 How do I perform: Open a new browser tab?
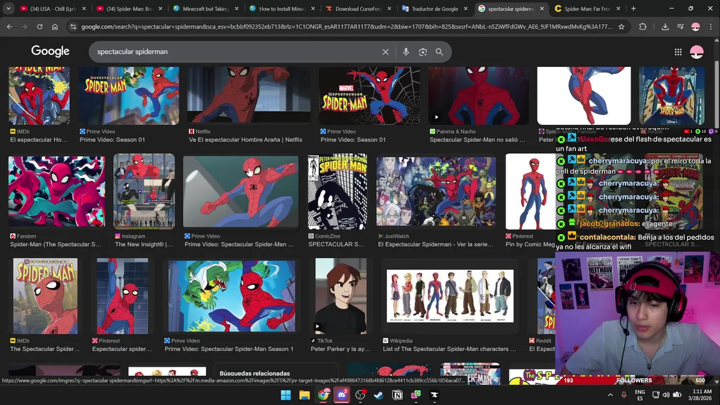tap(633, 8)
